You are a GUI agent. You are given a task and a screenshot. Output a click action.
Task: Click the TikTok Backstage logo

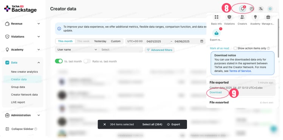(x=20, y=9)
